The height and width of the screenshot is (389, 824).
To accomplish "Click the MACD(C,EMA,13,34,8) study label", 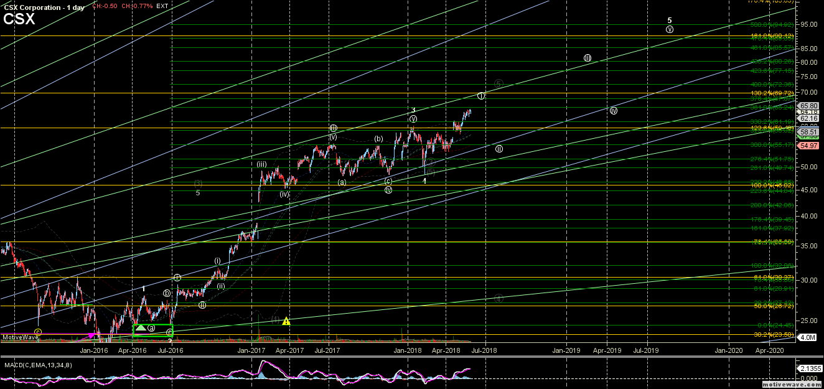I will [x=37, y=365].
